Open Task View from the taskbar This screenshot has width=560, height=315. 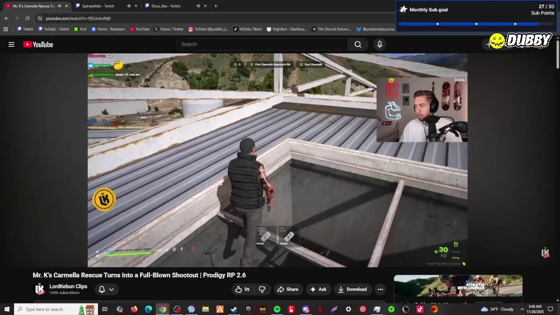pyautogui.click(x=105, y=309)
